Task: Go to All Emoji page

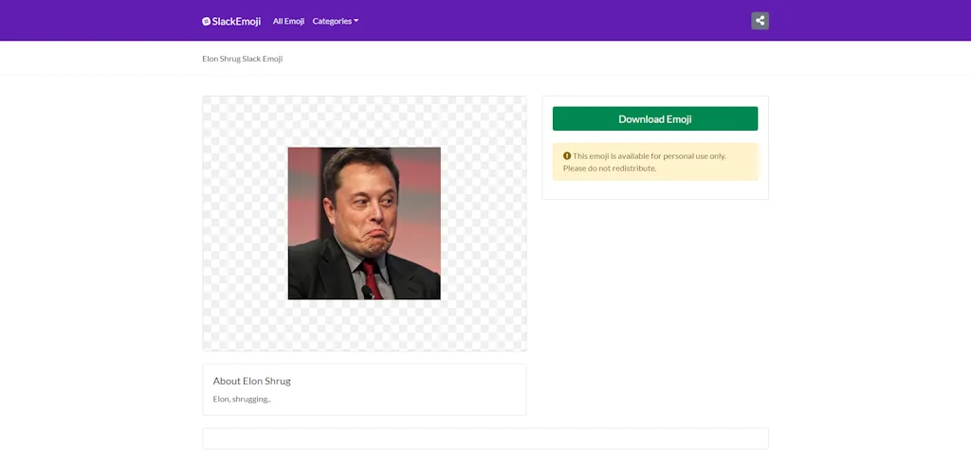Action: click(288, 21)
